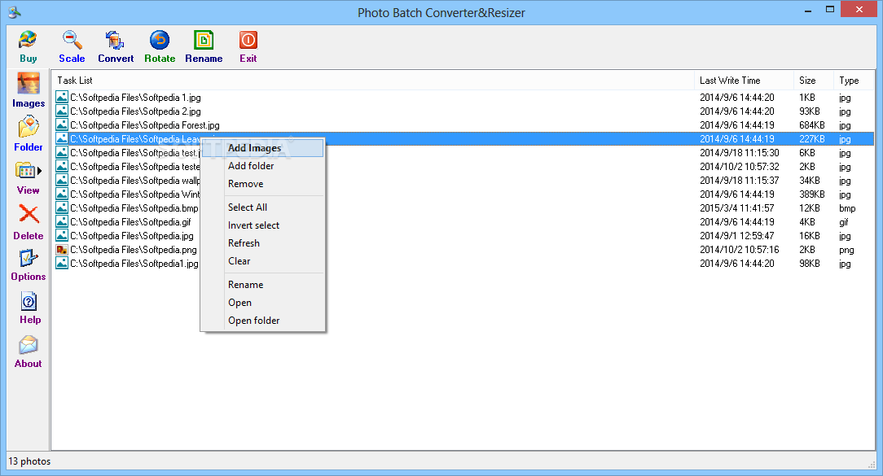Open the Convert tool
Image resolution: width=883 pixels, height=476 pixels.
[116, 46]
